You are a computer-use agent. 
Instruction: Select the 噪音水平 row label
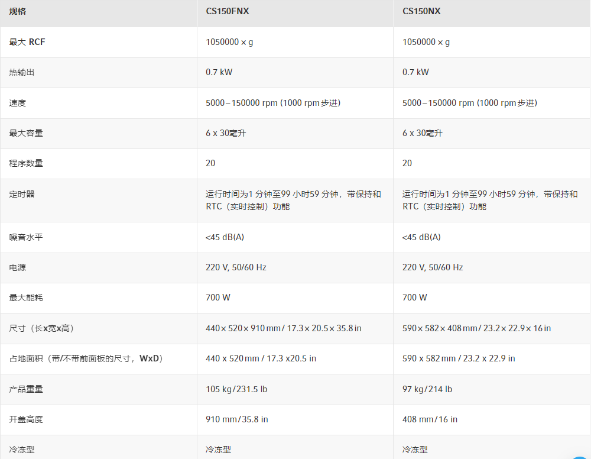click(x=26, y=237)
